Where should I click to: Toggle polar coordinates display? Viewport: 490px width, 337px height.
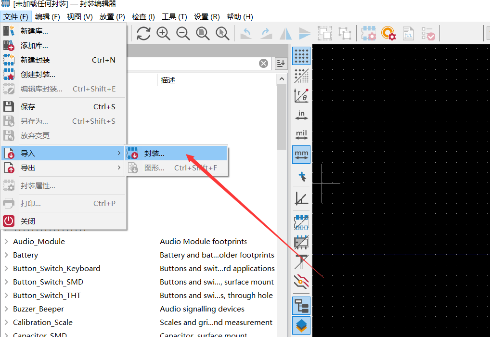pos(302,95)
